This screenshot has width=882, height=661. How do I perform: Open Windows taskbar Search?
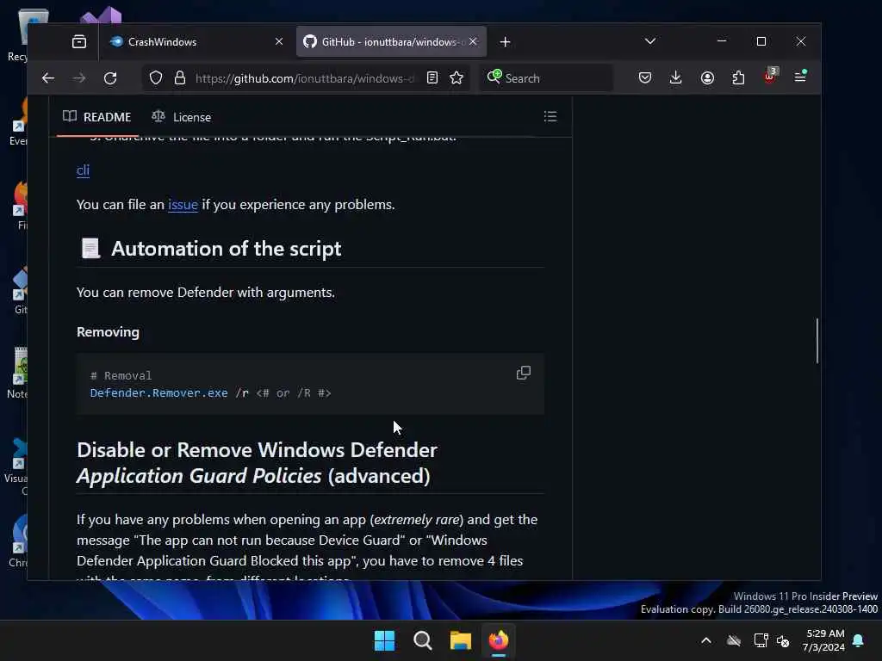pyautogui.click(x=422, y=640)
